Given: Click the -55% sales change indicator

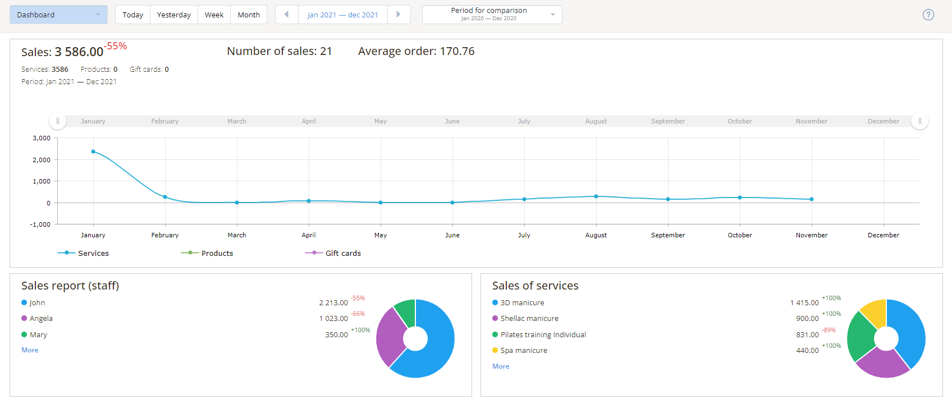Looking at the screenshot, I should pyautogui.click(x=116, y=46).
